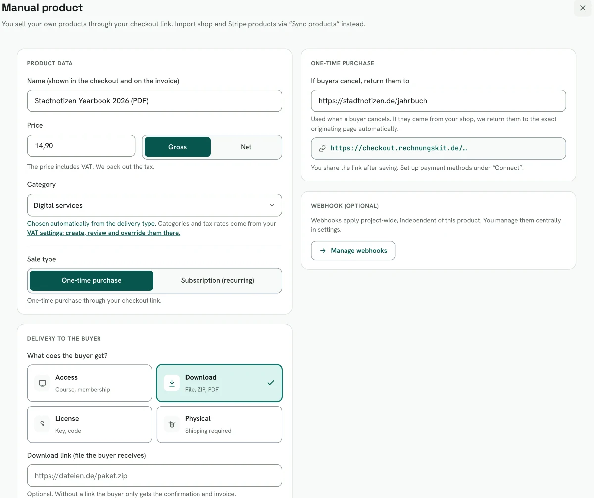Click the Download arrow icon
The image size is (594, 498).
tap(172, 383)
